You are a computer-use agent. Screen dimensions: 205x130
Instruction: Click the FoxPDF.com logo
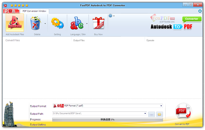[x=162, y=18]
